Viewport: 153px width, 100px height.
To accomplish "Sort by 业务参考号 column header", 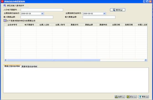I will [12, 25].
